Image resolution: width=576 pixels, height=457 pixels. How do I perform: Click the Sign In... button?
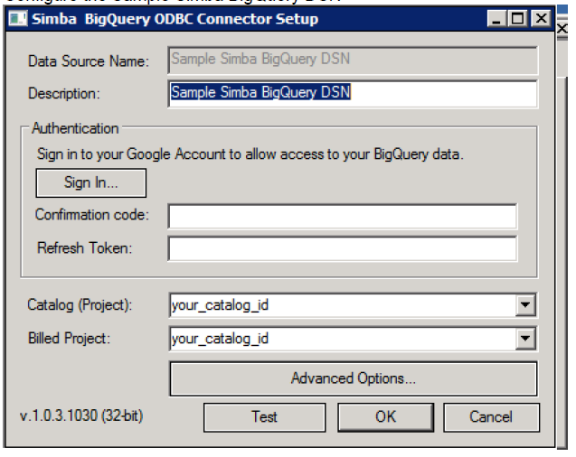(x=90, y=182)
